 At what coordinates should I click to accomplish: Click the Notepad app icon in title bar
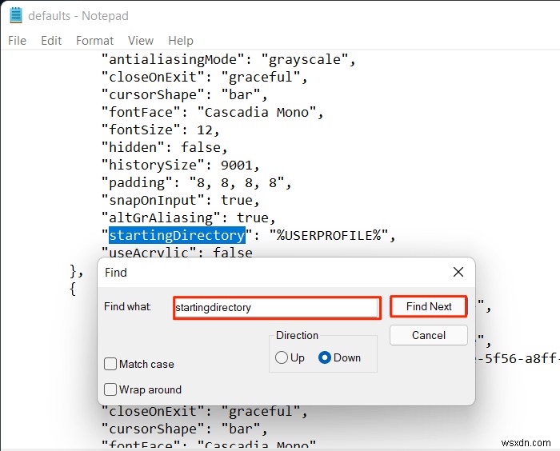coord(16,15)
